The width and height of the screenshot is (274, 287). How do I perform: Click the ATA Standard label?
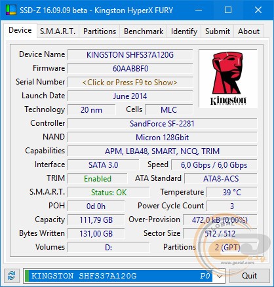tap(158, 178)
